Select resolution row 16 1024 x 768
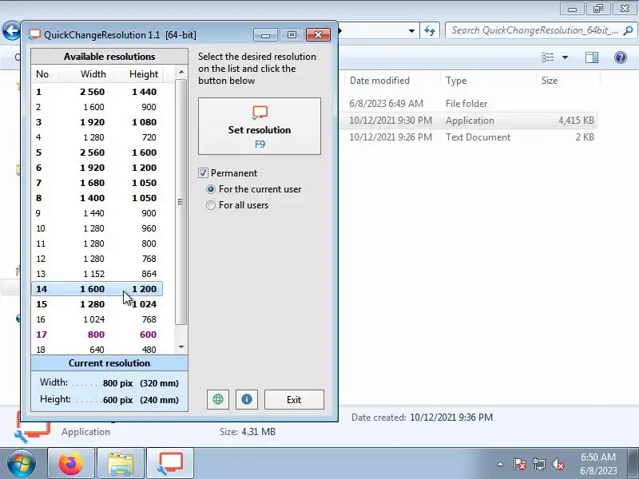639x479 pixels. [97, 319]
